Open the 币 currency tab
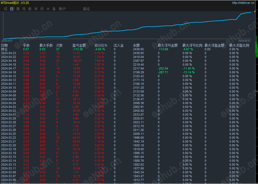 (x=42, y=9)
